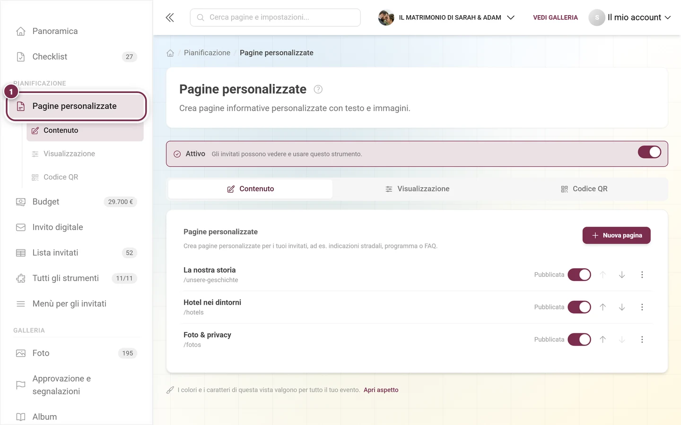Click the couple's avatar photo in header

(x=386, y=17)
